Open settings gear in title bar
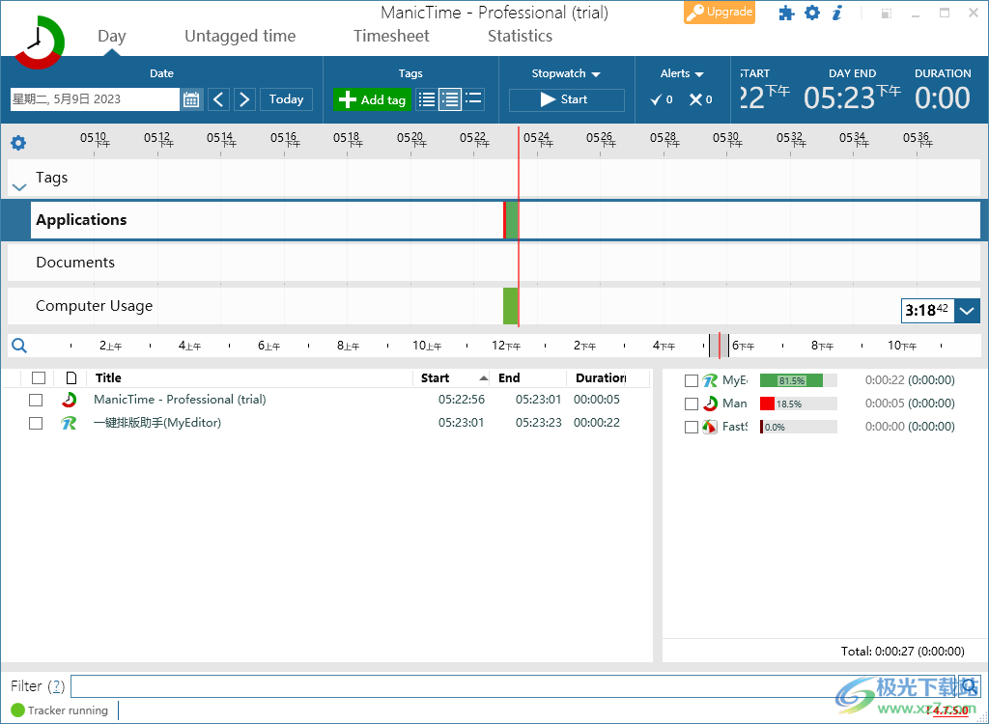This screenshot has height=724, width=989. pyautogui.click(x=812, y=13)
